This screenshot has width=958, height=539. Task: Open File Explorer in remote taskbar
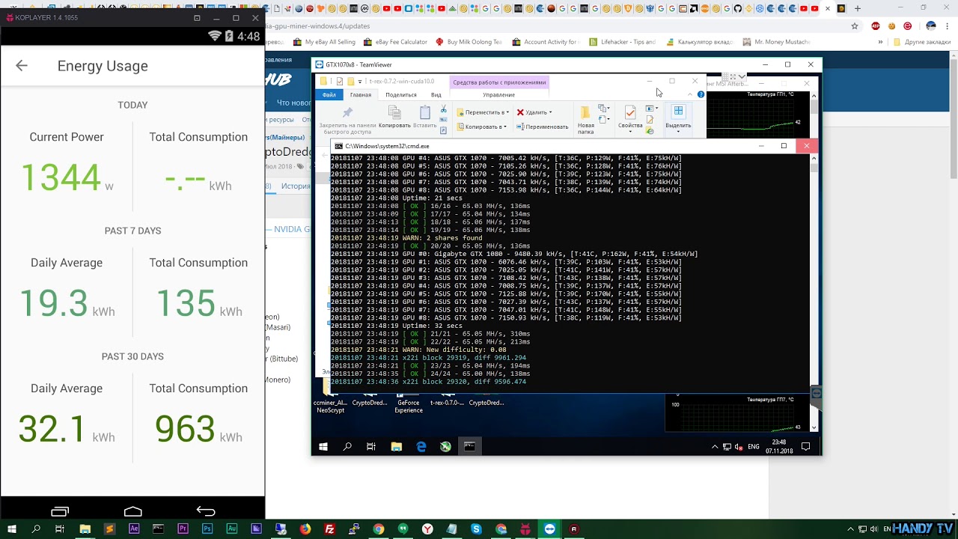396,447
